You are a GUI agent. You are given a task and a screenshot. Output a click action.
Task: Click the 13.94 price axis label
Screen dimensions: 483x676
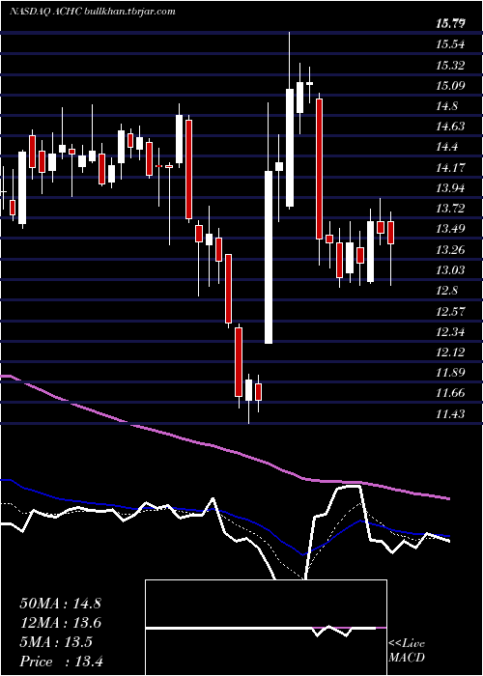tap(451, 187)
